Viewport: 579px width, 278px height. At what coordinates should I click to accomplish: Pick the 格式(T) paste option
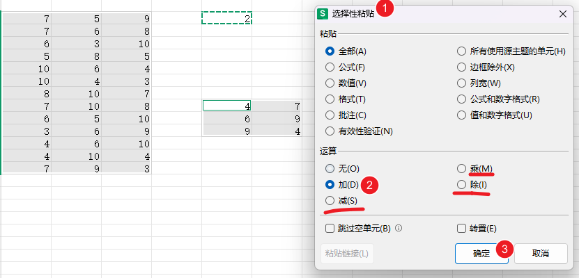tap(330, 99)
